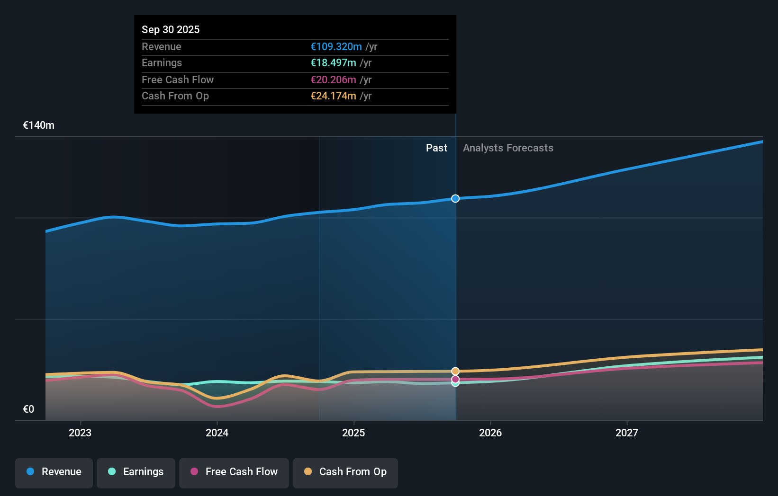Click the pink Free Cash Flow chart marker
The image size is (778, 496).
tap(455, 380)
